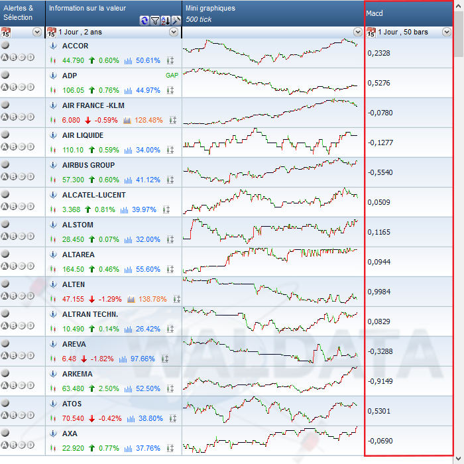Select Macd value 0,9984 for ALTEN
Image resolution: width=464 pixels, height=464 pixels.
[378, 292]
